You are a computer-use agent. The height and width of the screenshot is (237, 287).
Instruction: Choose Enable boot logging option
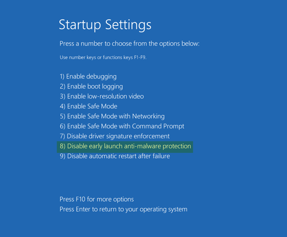[91, 86]
